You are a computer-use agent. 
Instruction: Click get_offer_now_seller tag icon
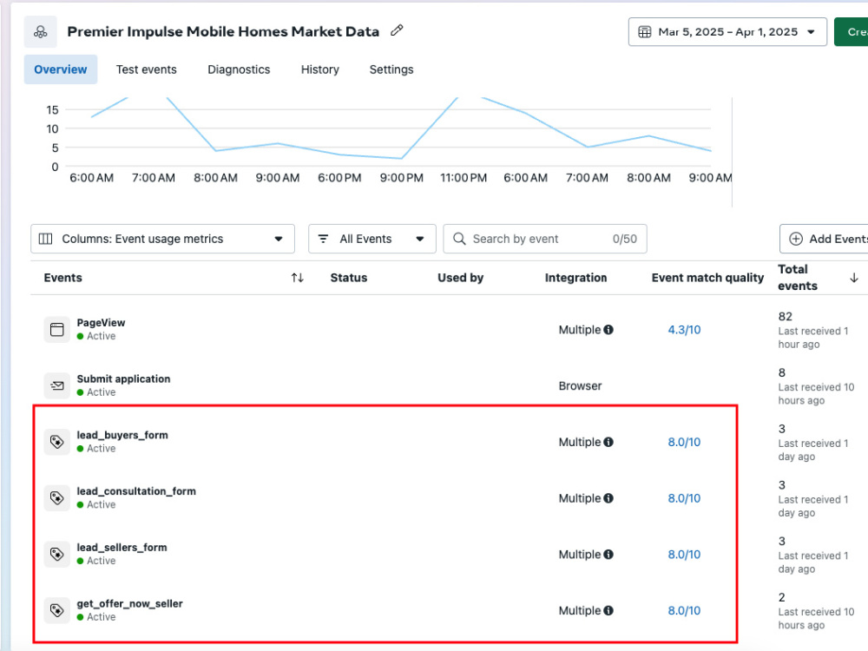pos(57,610)
